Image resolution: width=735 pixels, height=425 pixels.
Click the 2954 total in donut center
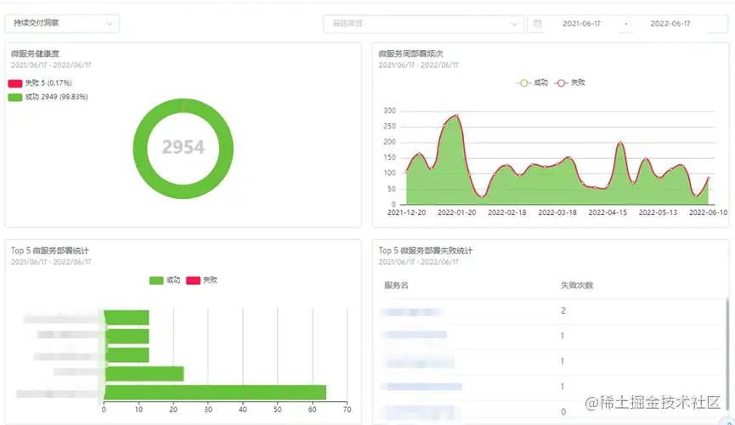click(184, 147)
